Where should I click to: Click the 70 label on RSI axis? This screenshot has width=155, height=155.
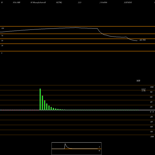tap(2, 36)
